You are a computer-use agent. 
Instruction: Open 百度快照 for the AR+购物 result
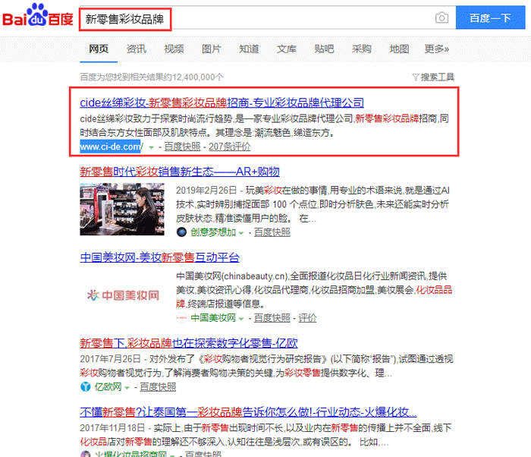click(x=272, y=232)
